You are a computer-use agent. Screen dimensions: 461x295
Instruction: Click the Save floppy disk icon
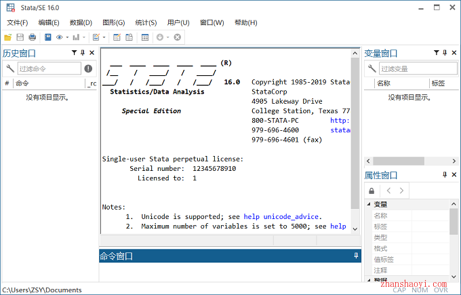(20, 37)
